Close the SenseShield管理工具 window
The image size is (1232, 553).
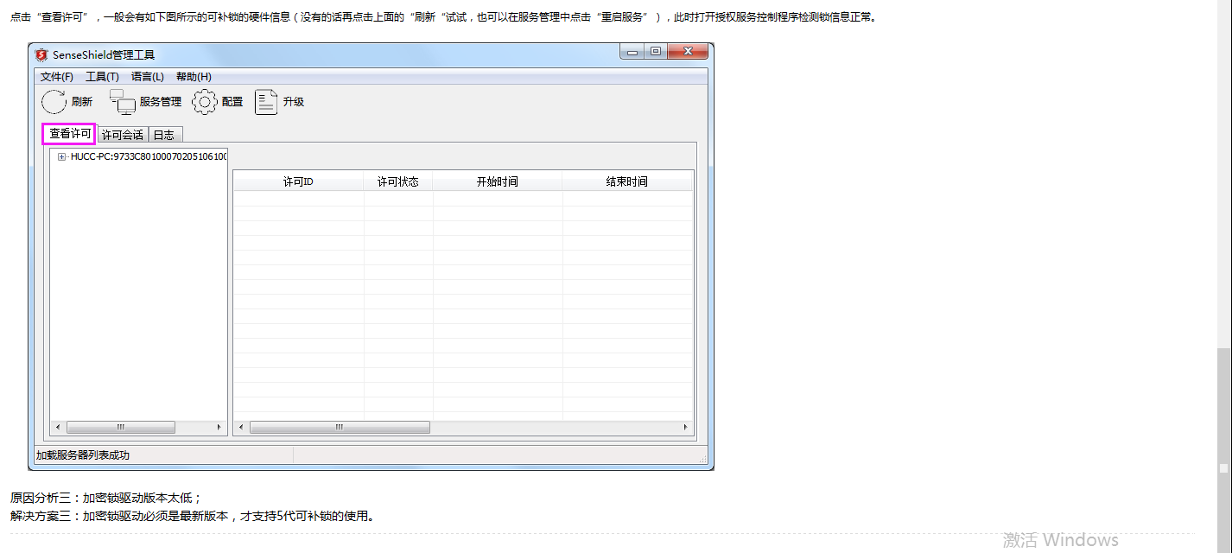689,52
